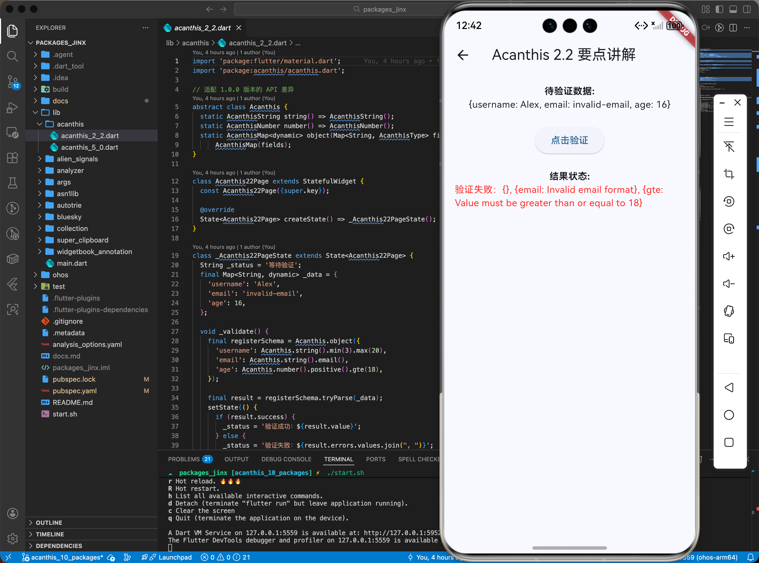Toggle the secondary sidebar layout icon
759x563 pixels.
tap(747, 9)
